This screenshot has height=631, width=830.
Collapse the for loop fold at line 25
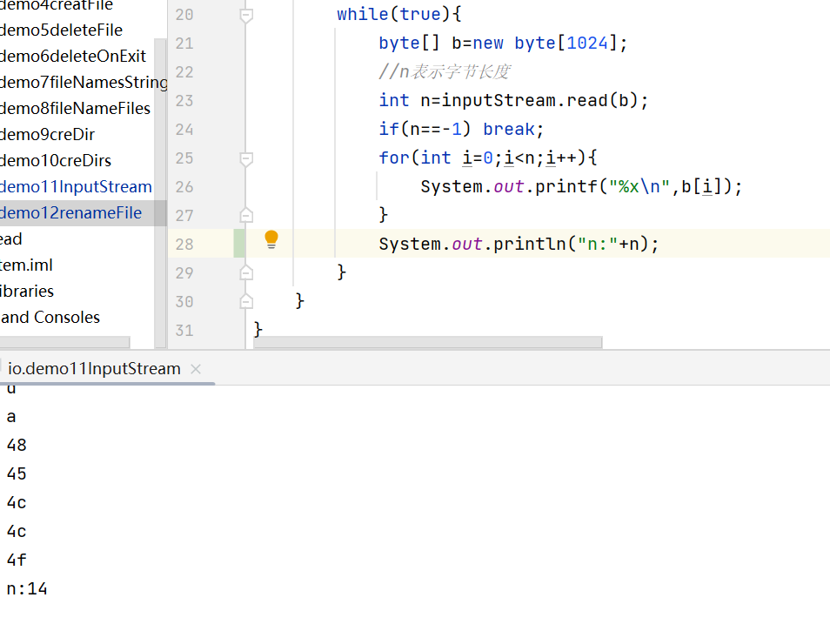(246, 158)
